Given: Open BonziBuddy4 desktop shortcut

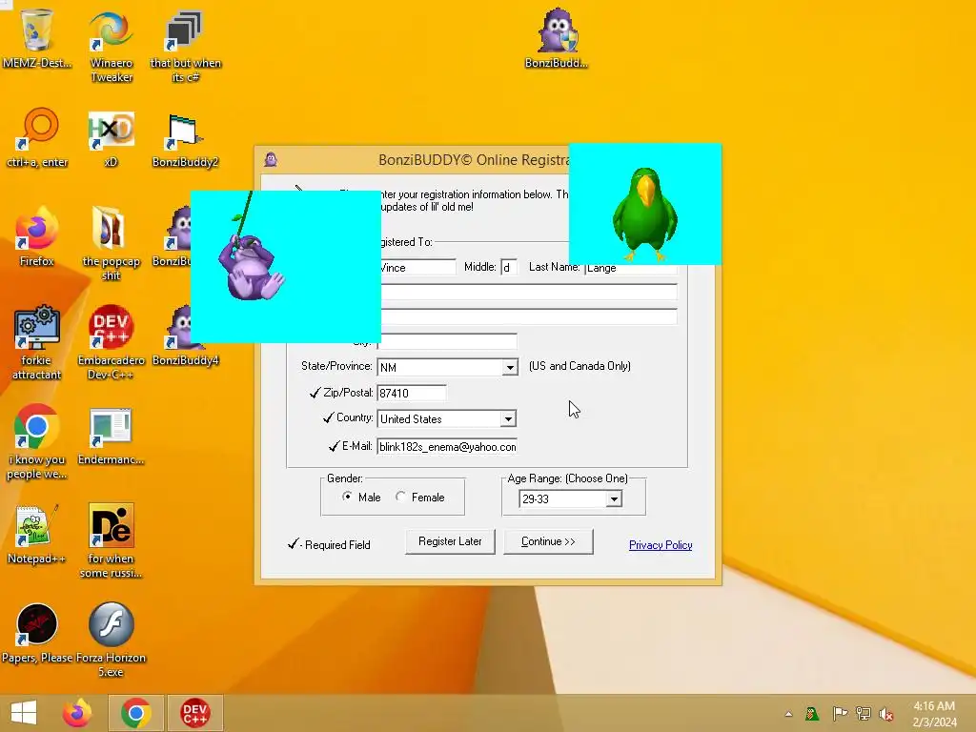Looking at the screenshot, I should click(x=185, y=360).
